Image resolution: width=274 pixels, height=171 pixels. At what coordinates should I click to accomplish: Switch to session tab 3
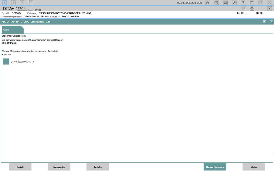click(22, 3)
